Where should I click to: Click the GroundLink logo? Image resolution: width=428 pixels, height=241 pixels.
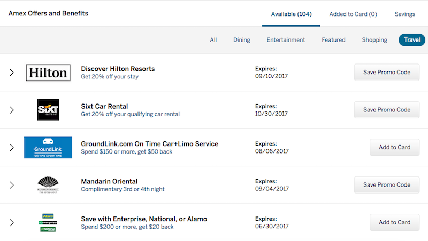pos(48,148)
